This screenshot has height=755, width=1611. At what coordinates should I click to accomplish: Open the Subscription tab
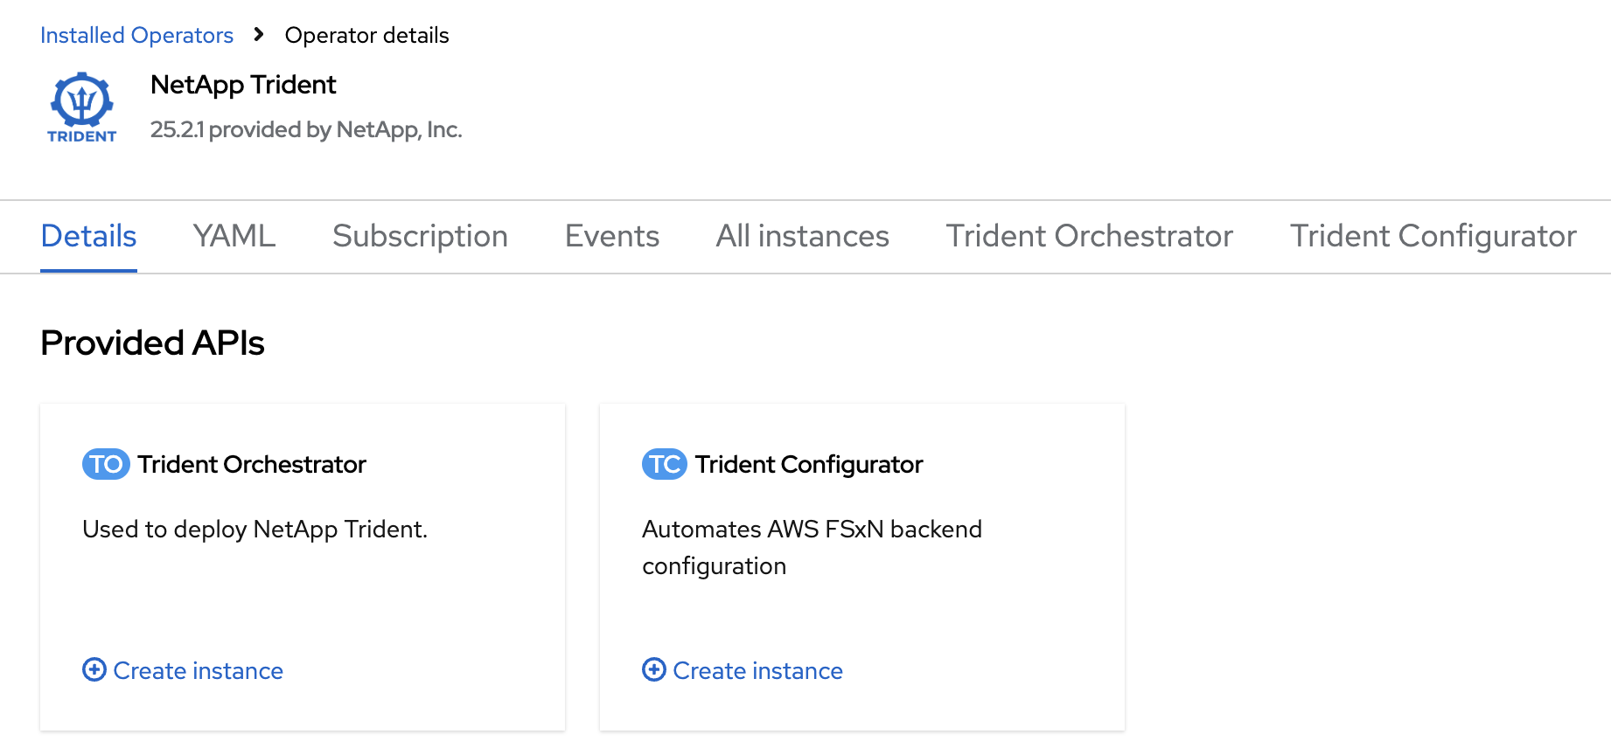click(x=420, y=236)
